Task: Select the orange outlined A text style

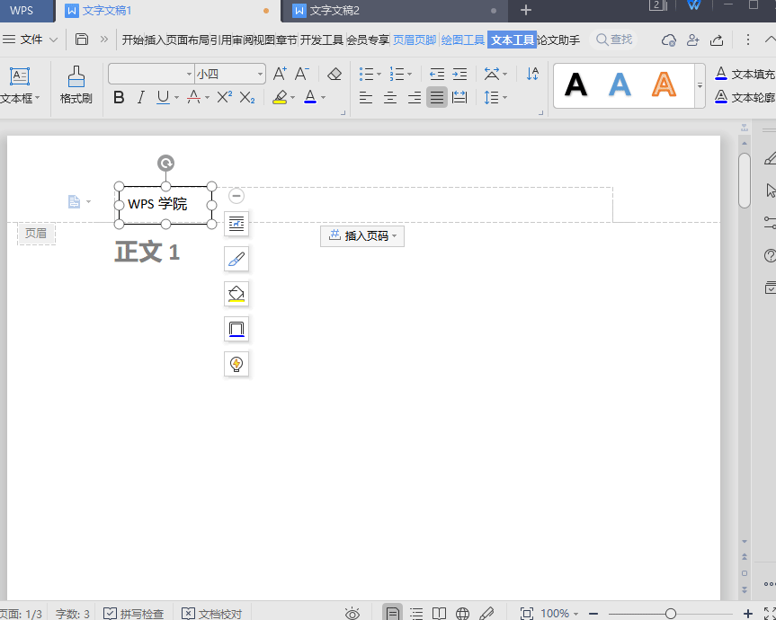Action: (663, 85)
